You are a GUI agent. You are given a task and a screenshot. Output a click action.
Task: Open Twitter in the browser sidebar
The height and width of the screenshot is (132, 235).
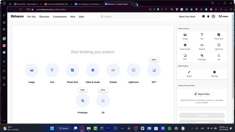pyautogui.click(x=4, y=52)
